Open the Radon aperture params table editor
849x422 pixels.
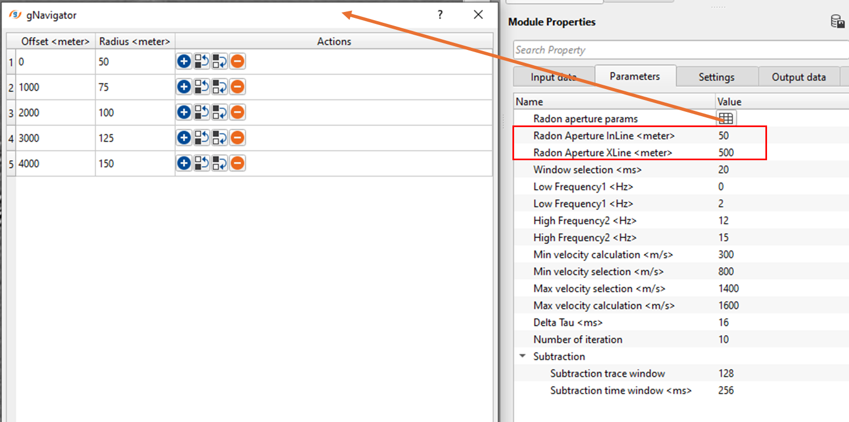(726, 118)
